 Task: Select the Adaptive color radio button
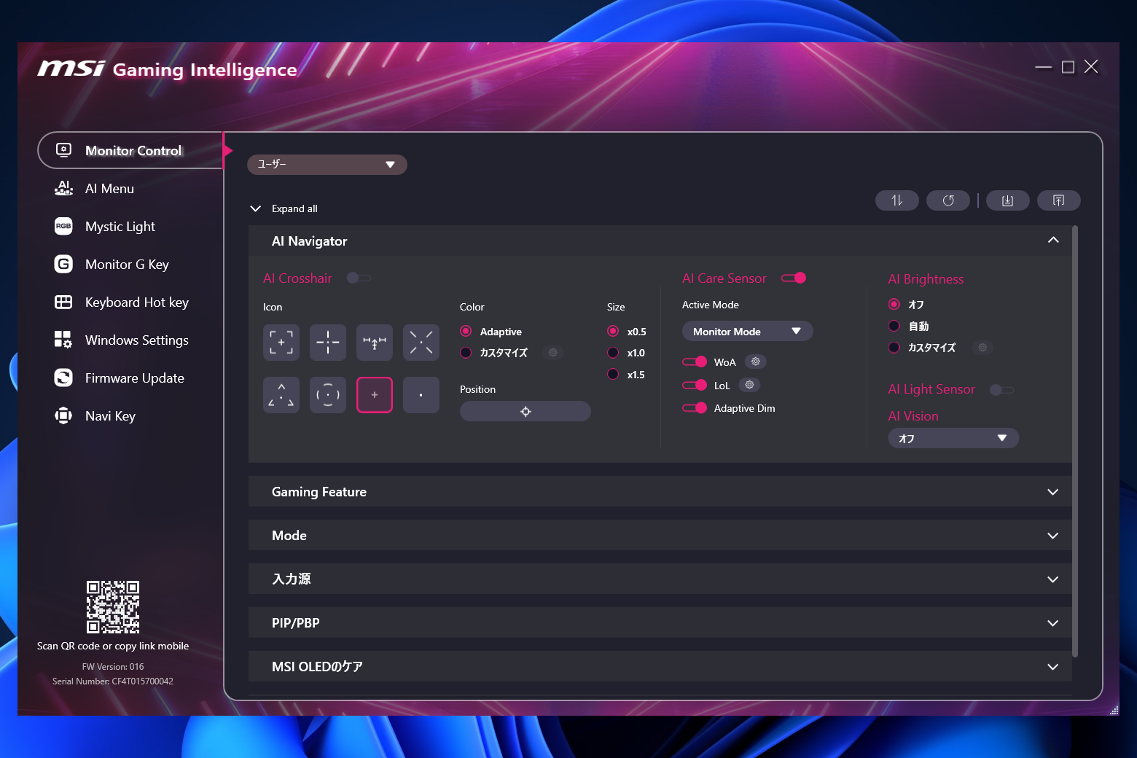(x=466, y=331)
